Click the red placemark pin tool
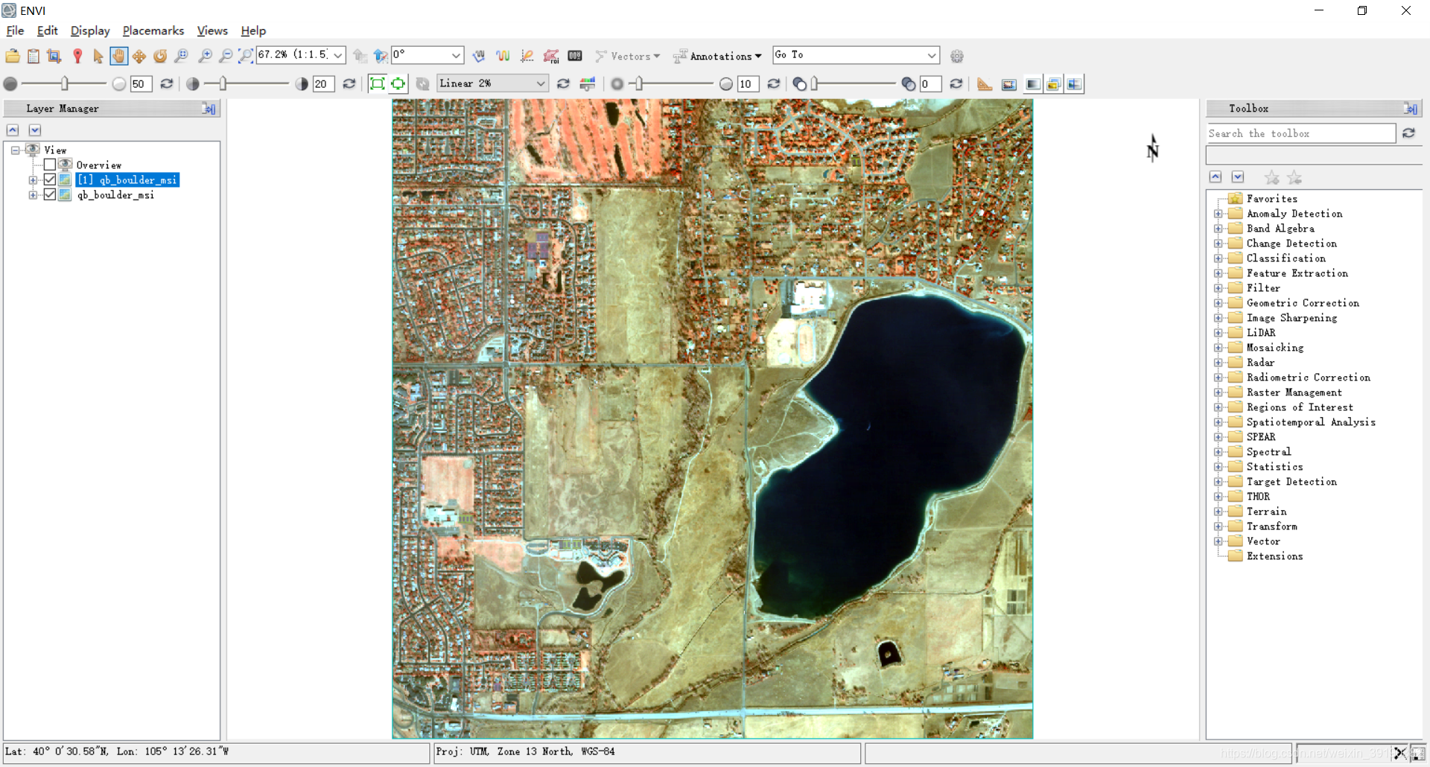The width and height of the screenshot is (1430, 767). coord(77,56)
